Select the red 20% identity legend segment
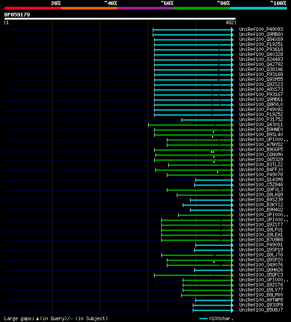Screen dimensions: 291x322 [x=33, y=8]
